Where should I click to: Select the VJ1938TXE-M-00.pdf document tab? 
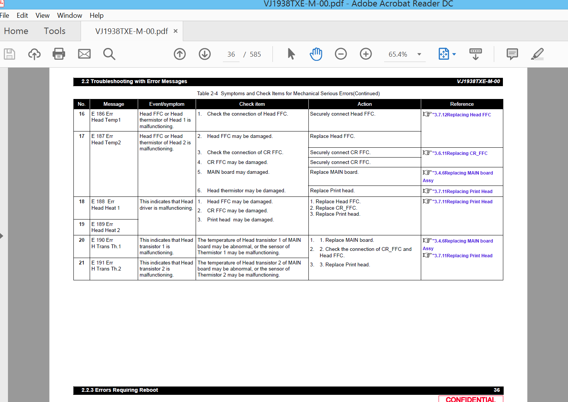pos(132,31)
